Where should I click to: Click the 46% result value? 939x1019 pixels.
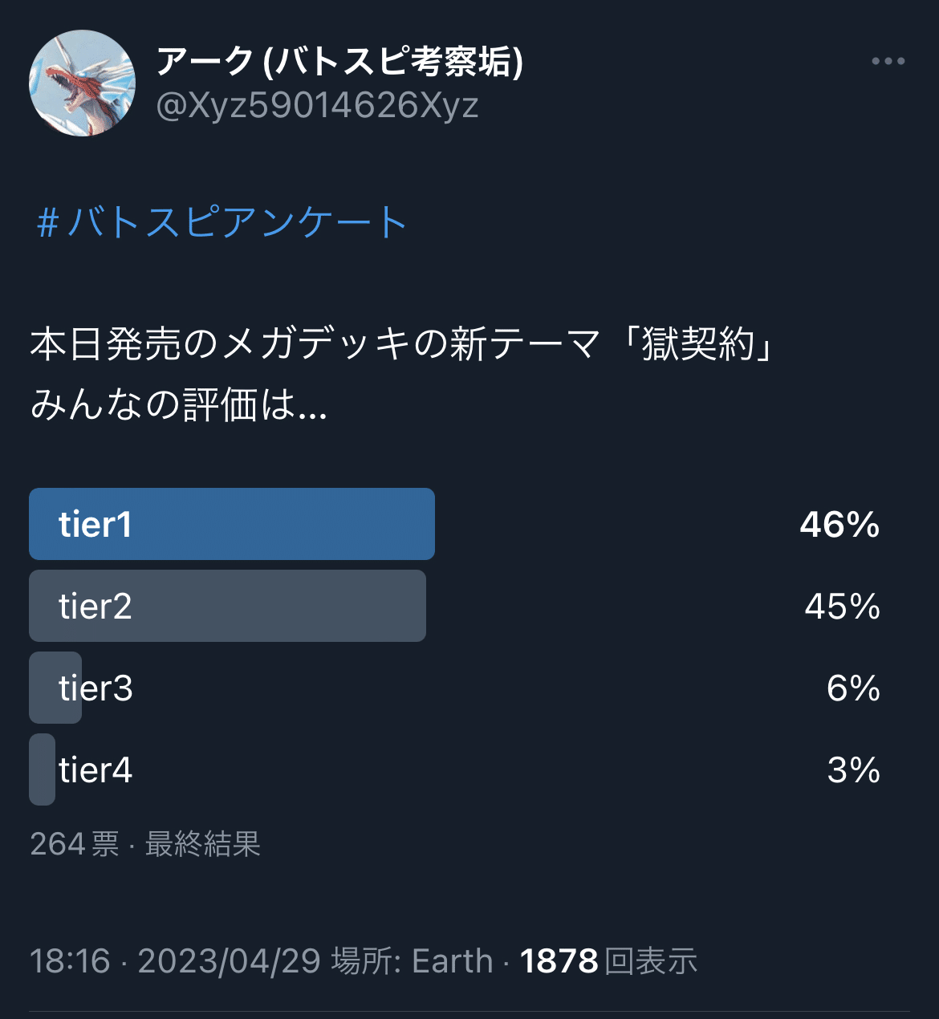839,525
